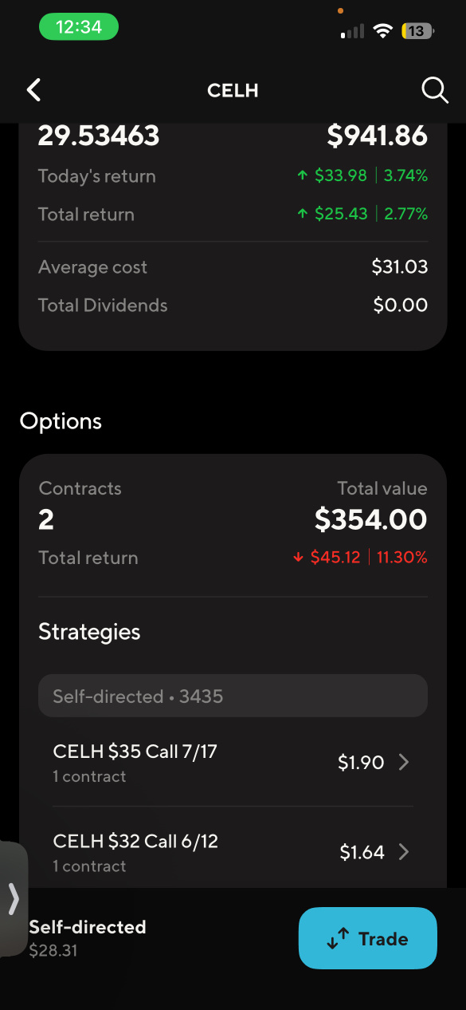The width and height of the screenshot is (466, 1010).
Task: Expand CELH $35 Call 7/17 chevron
Action: 404,763
